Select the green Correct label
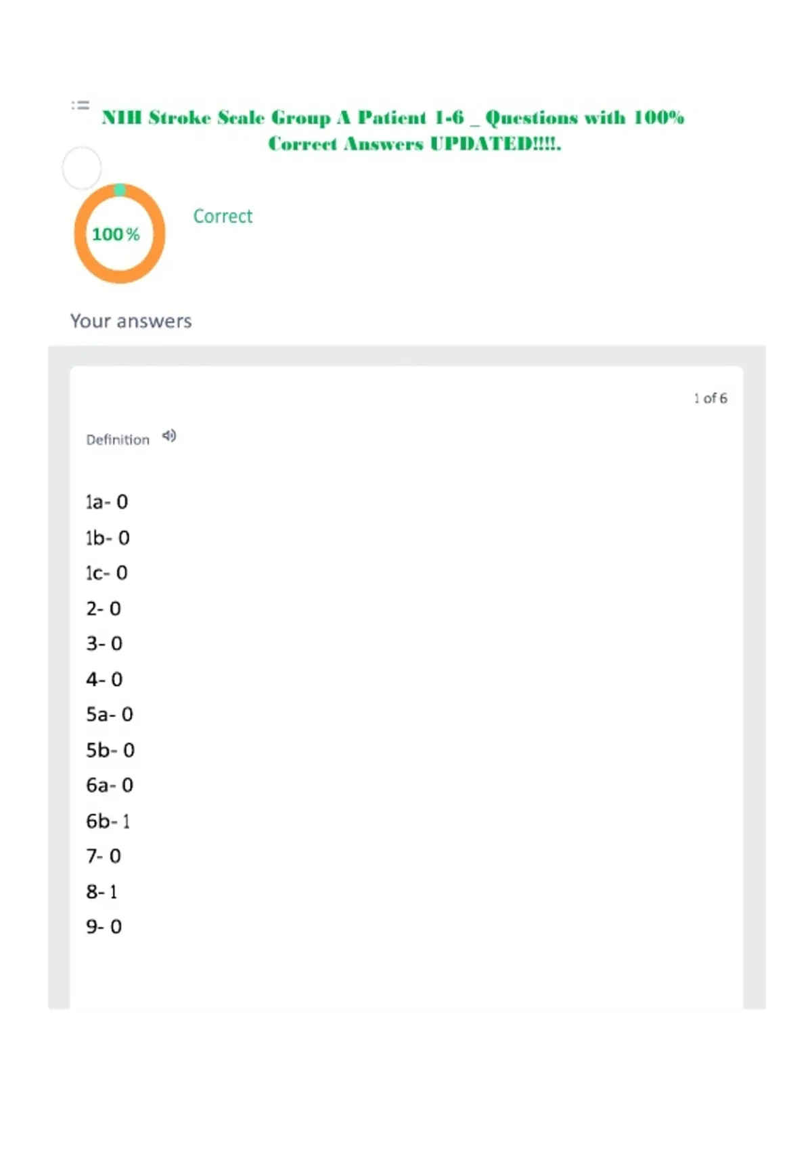 (223, 216)
